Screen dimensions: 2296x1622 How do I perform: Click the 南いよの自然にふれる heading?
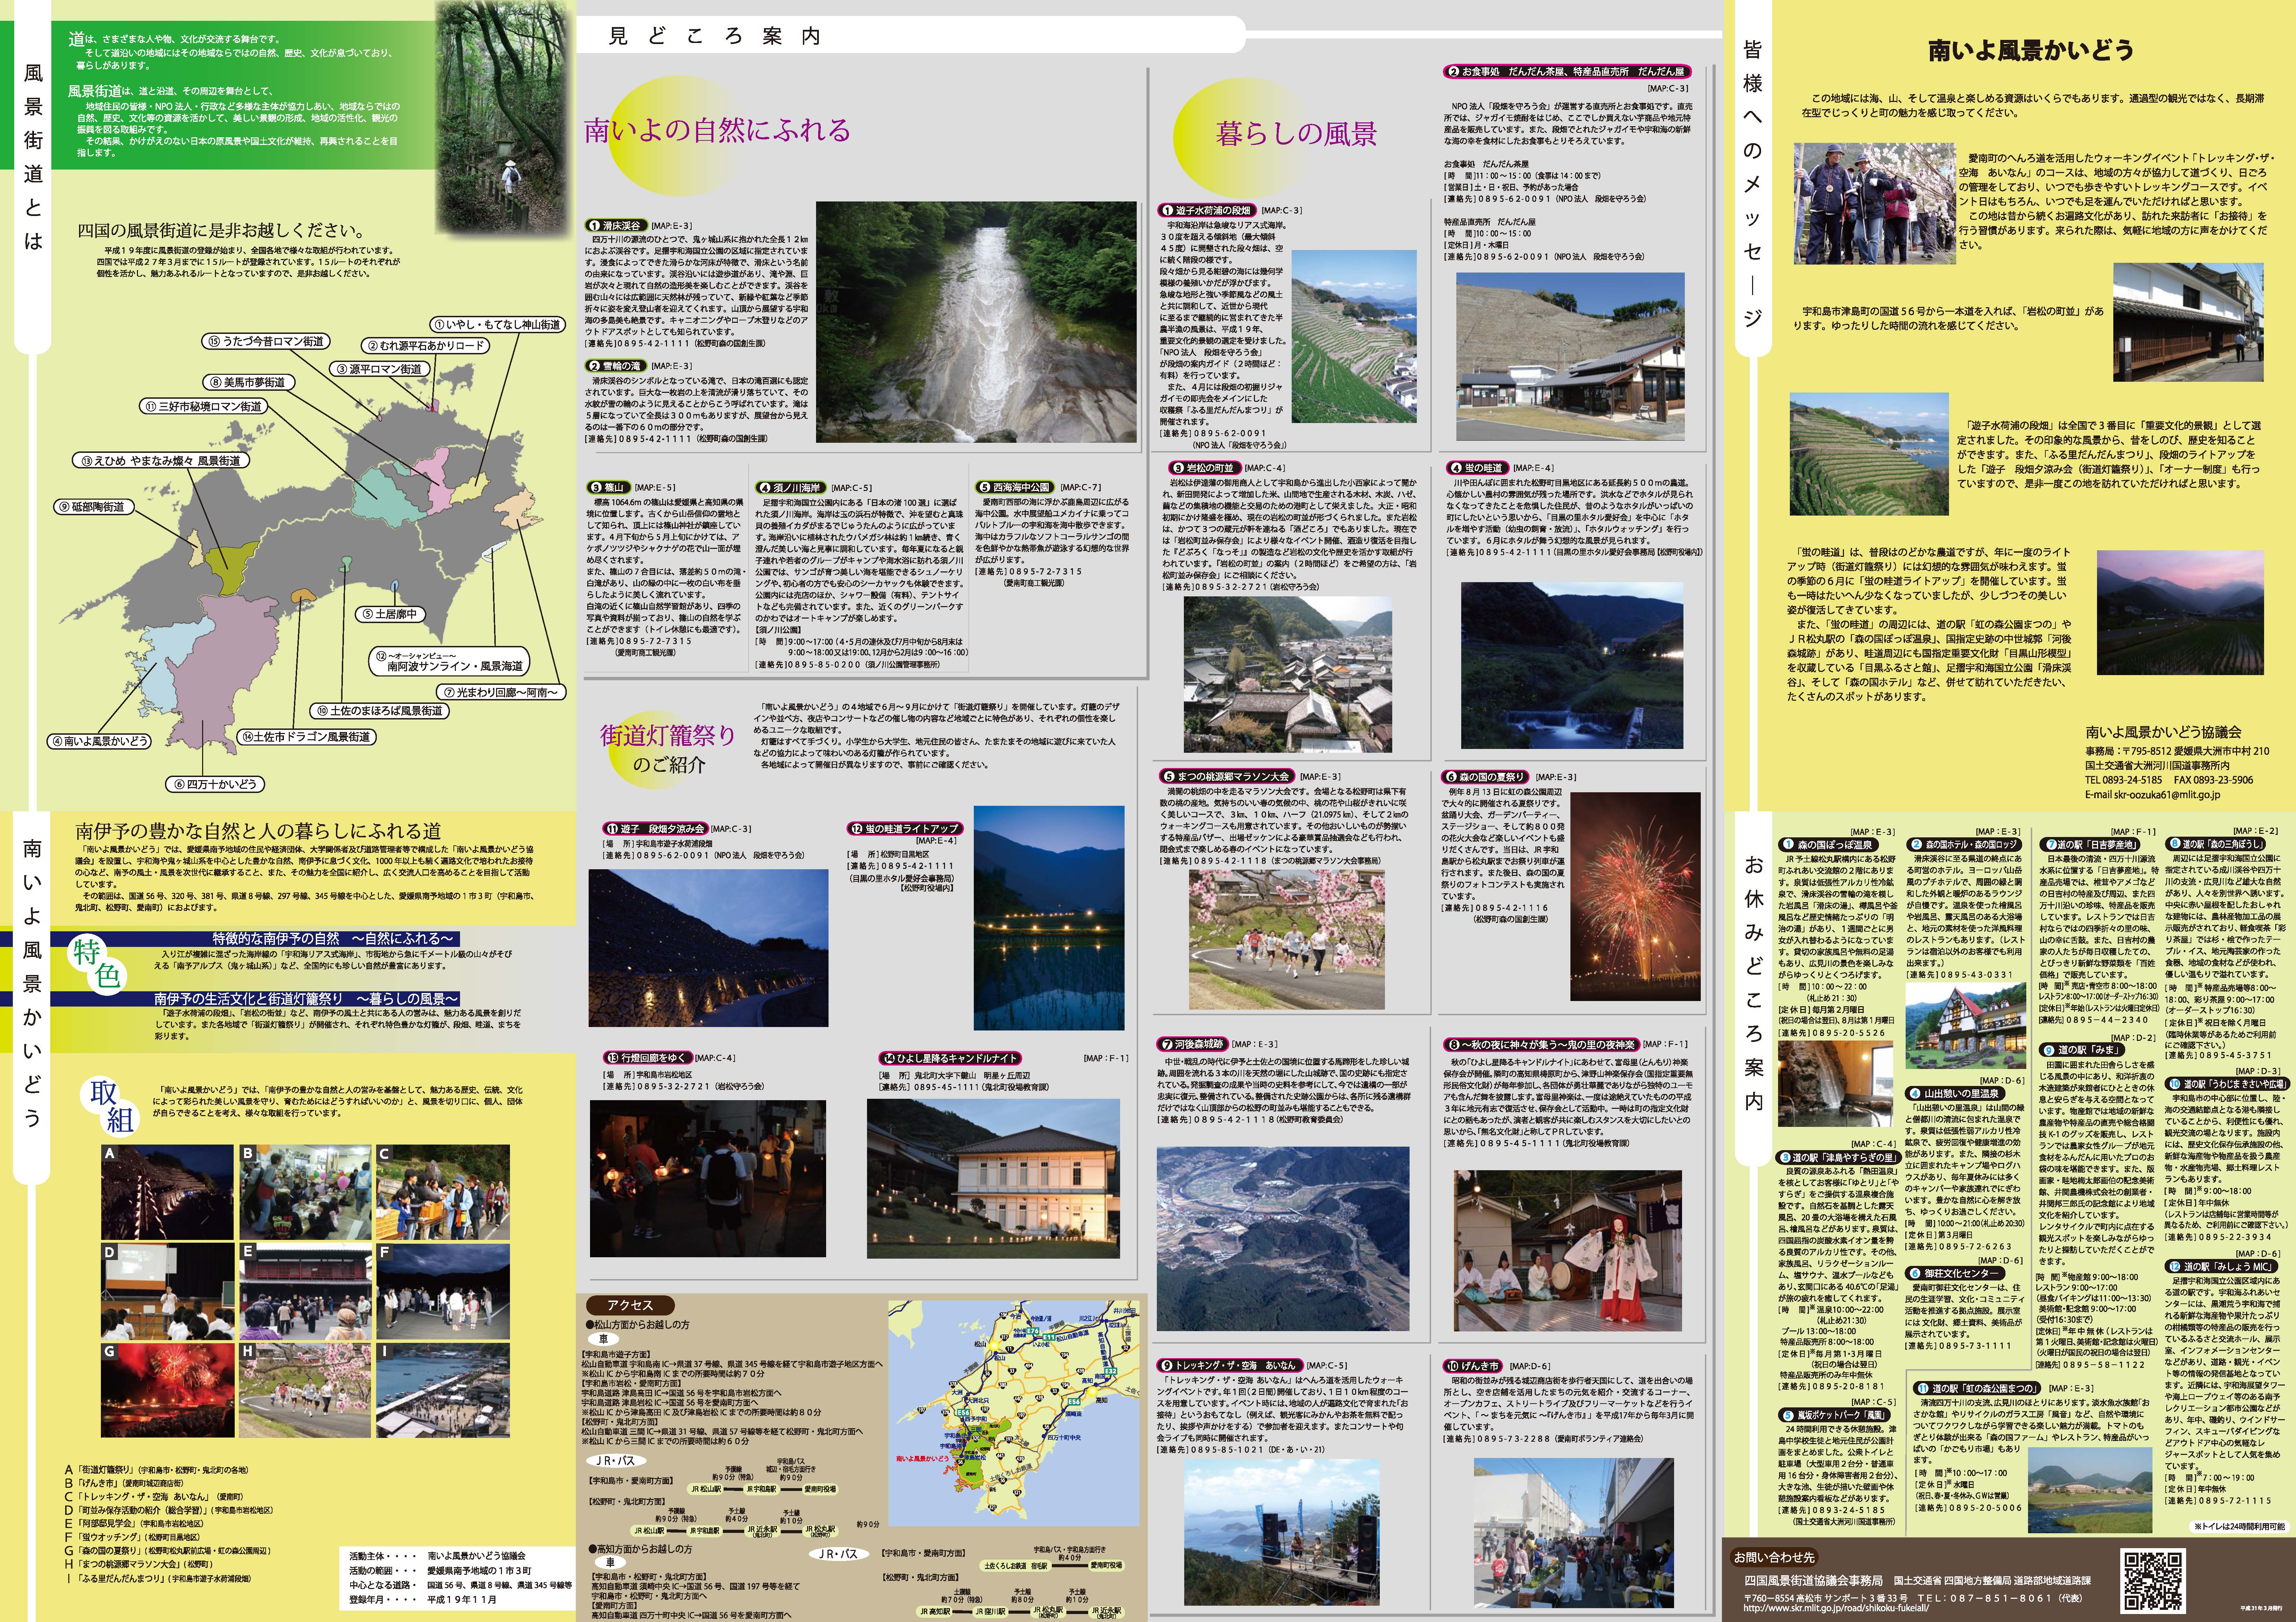717,130
